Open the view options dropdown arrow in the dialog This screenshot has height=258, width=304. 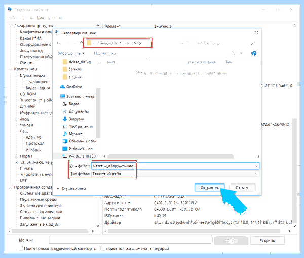pos(241,53)
